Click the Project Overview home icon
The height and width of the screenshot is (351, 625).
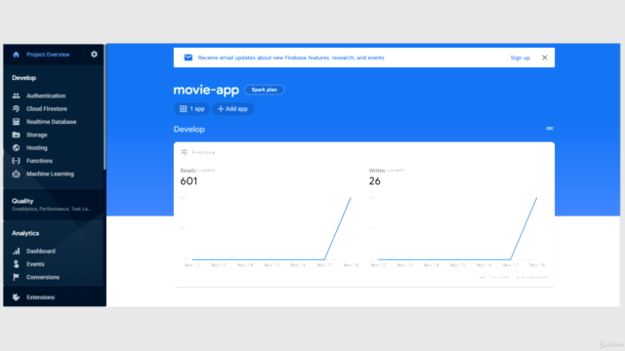16,55
